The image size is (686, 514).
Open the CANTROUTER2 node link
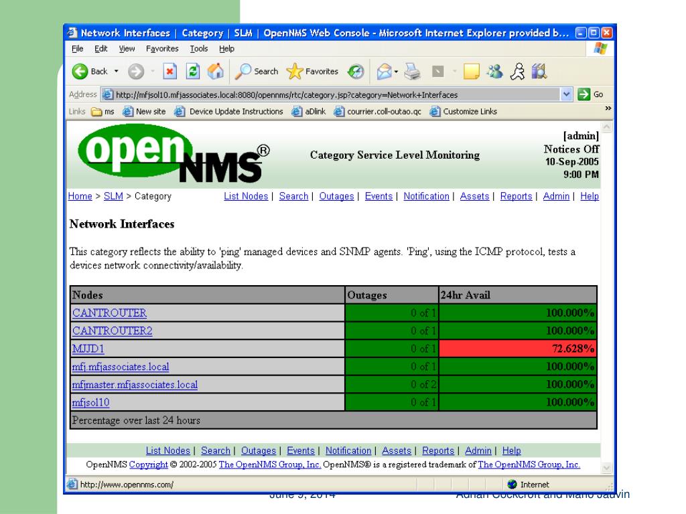(113, 331)
